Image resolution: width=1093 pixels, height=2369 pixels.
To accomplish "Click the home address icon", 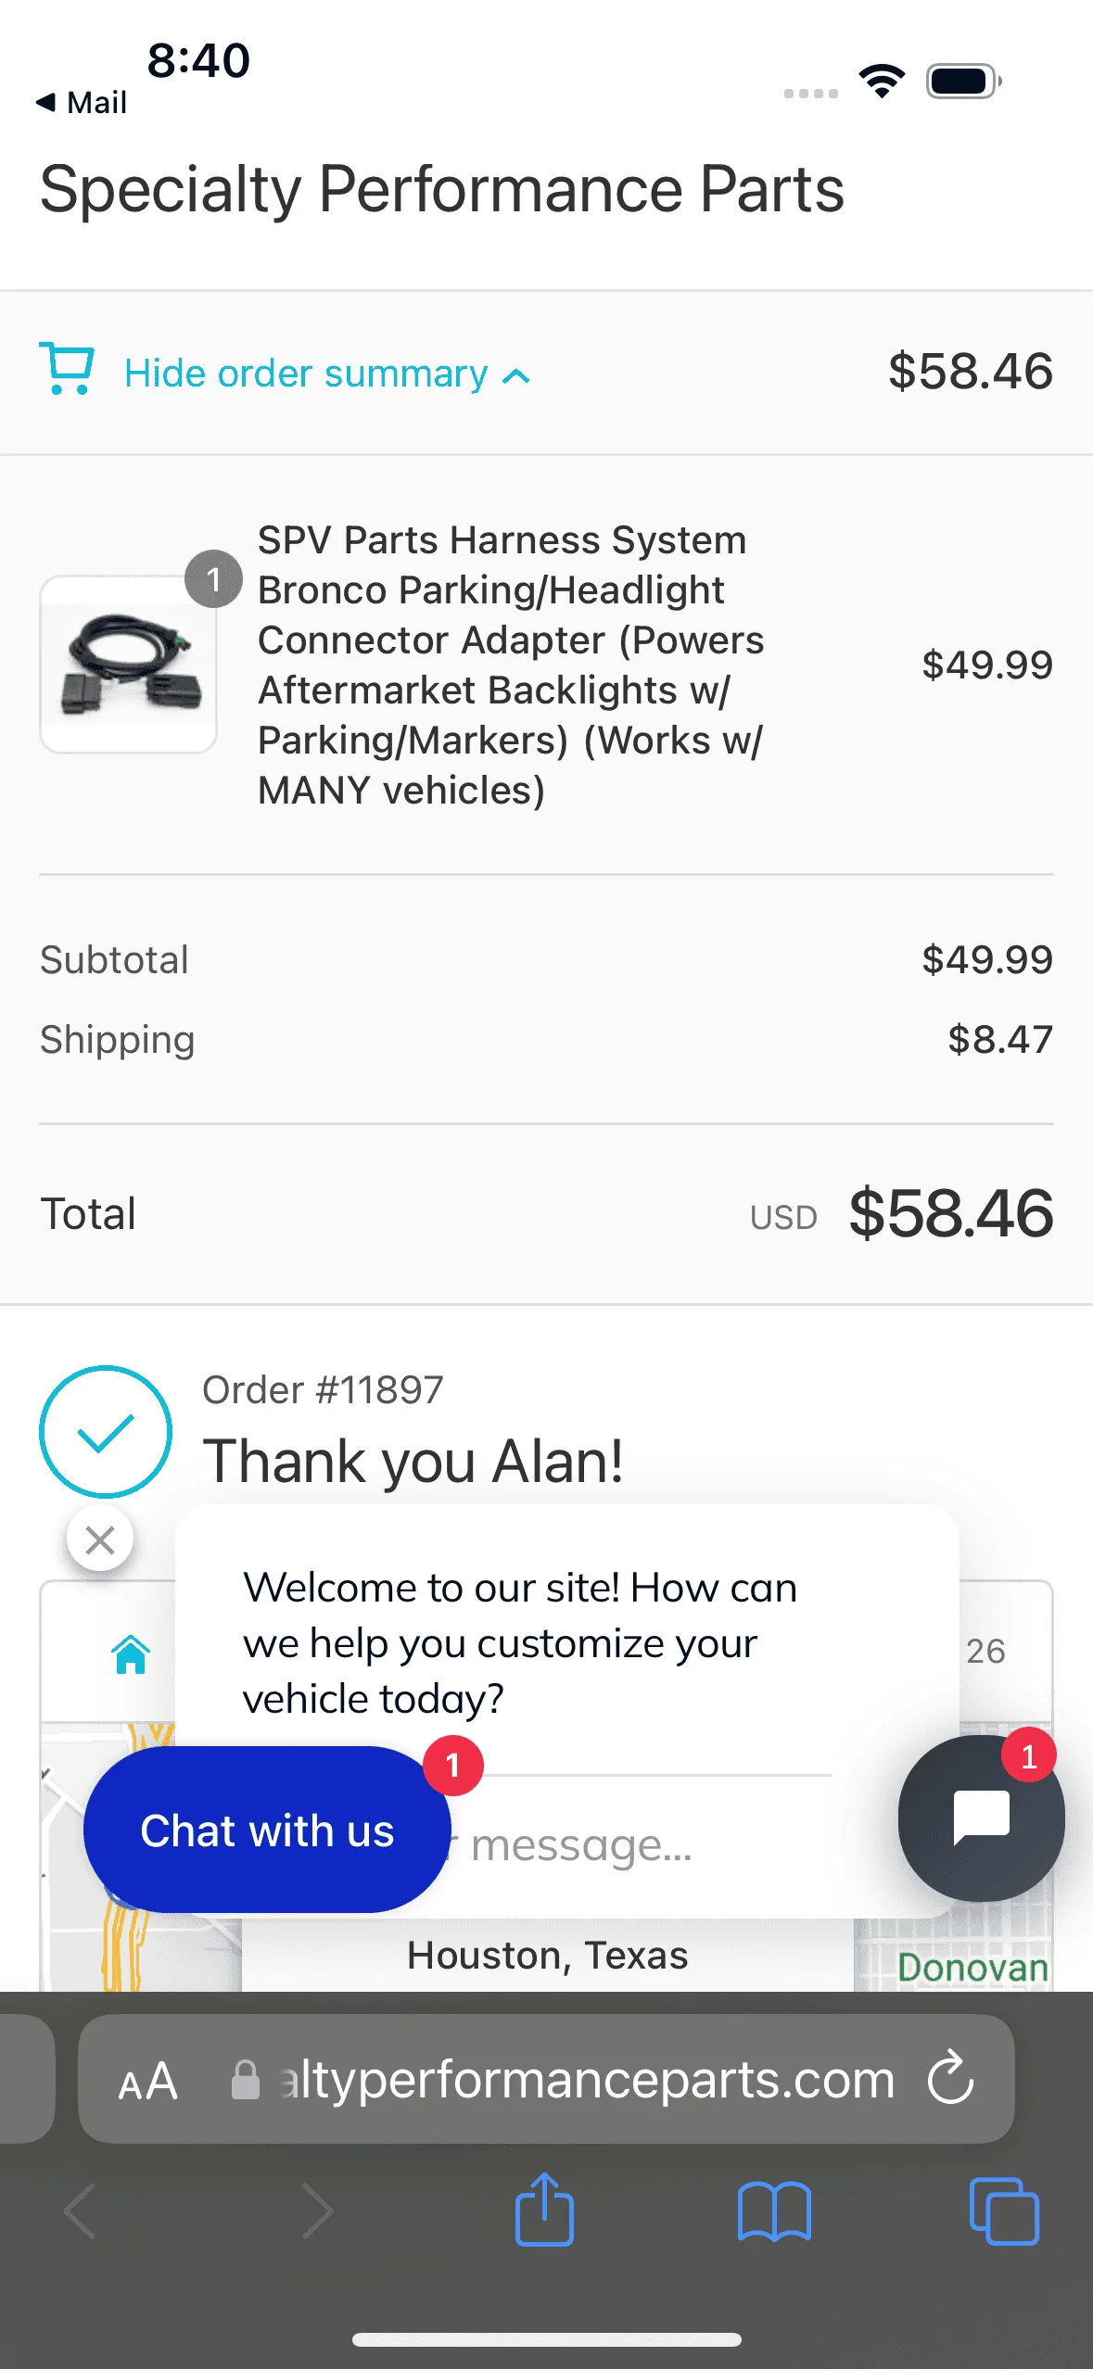I will [x=131, y=1653].
